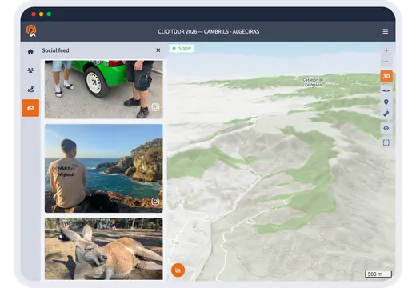The width and height of the screenshot is (416, 288).
Task: Open the participants group icon in sidebar
Action: pyautogui.click(x=30, y=70)
